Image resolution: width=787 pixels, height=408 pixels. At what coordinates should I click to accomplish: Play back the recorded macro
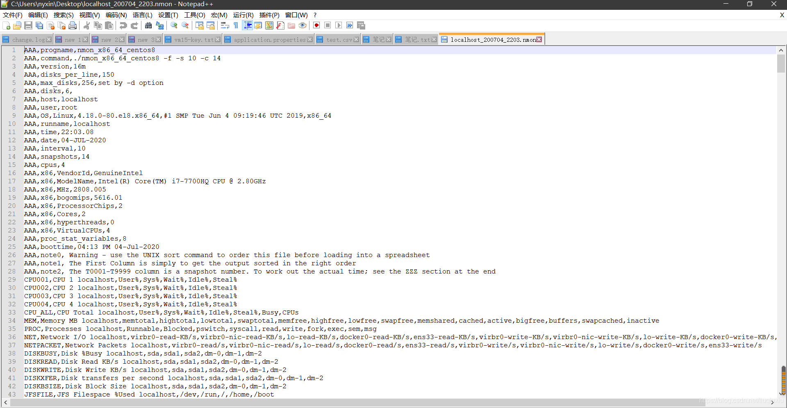pyautogui.click(x=339, y=25)
